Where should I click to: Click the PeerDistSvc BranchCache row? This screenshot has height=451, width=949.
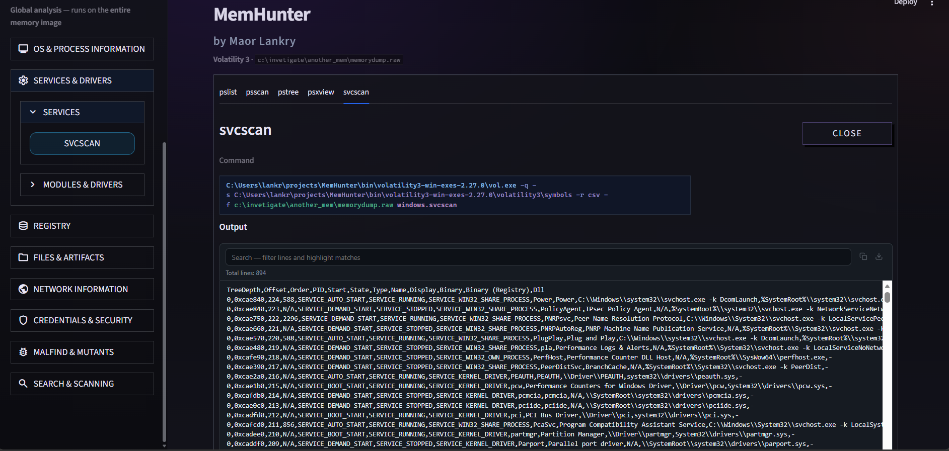[x=527, y=367]
